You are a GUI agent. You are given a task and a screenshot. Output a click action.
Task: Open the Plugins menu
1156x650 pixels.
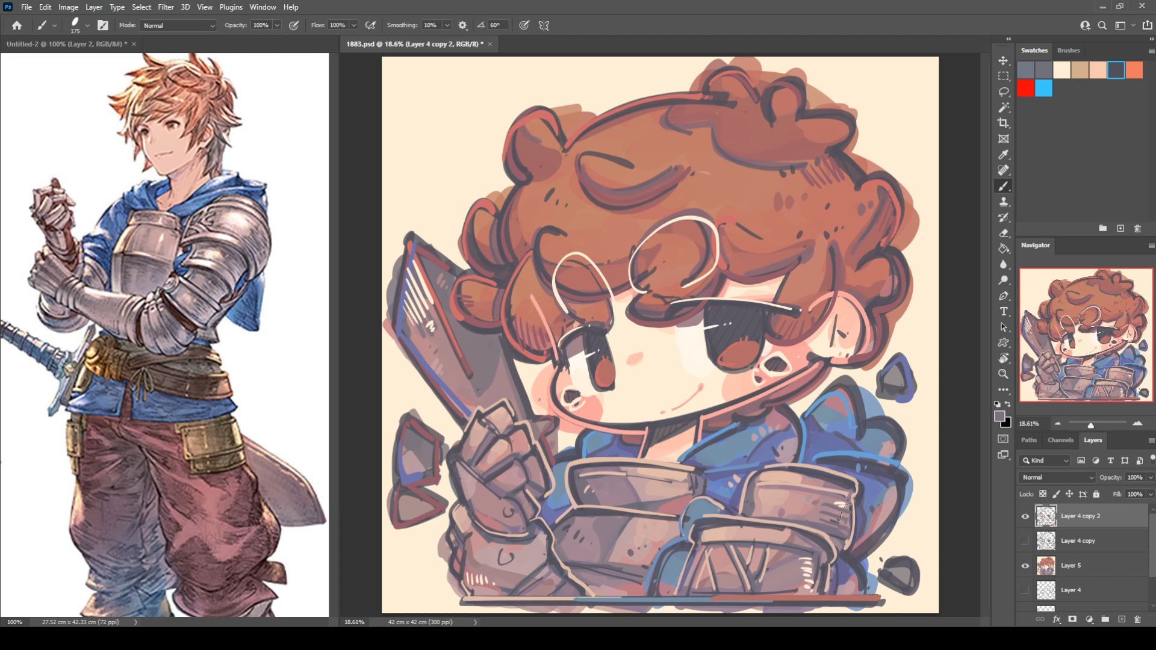(x=231, y=7)
